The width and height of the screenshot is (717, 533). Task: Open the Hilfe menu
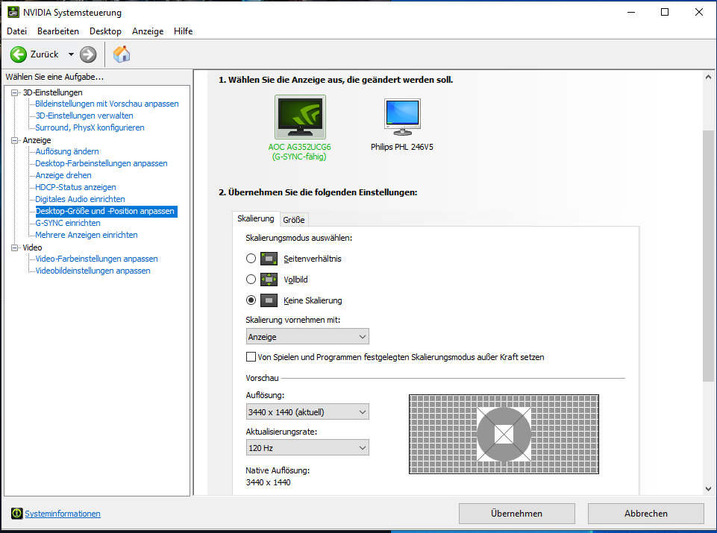(183, 31)
